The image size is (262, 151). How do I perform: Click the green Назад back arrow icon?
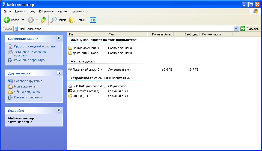pyautogui.click(x=7, y=20)
